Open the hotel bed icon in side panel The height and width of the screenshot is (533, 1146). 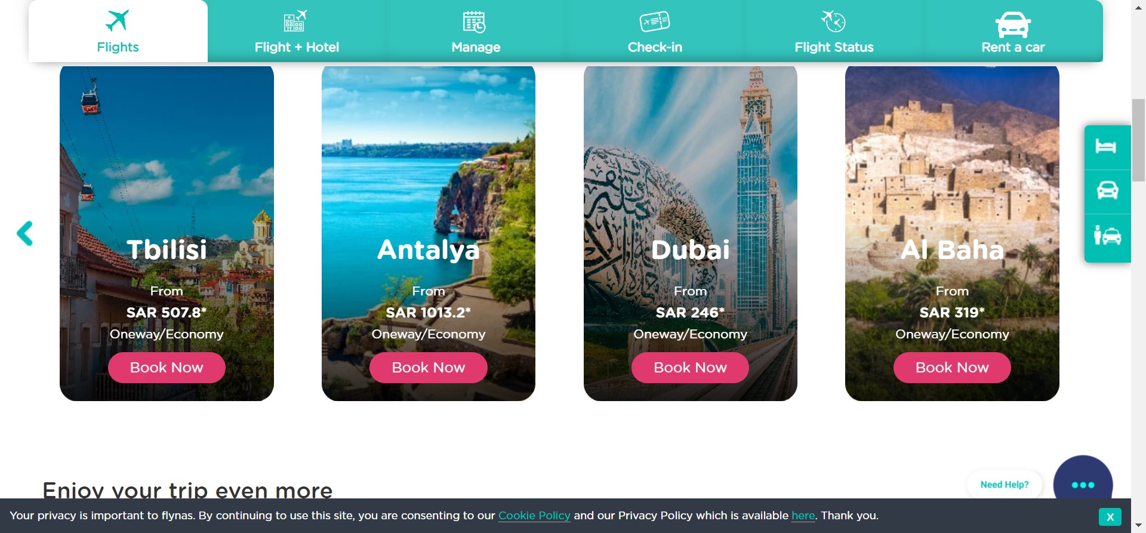(x=1106, y=147)
